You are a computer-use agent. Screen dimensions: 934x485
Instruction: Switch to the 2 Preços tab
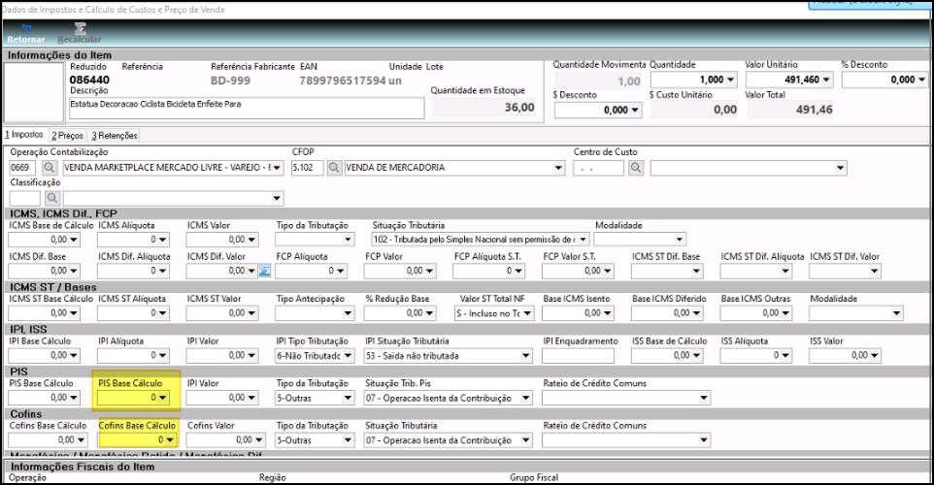[67, 136]
